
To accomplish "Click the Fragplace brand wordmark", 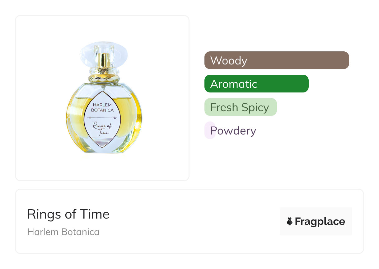I will click(x=320, y=221).
